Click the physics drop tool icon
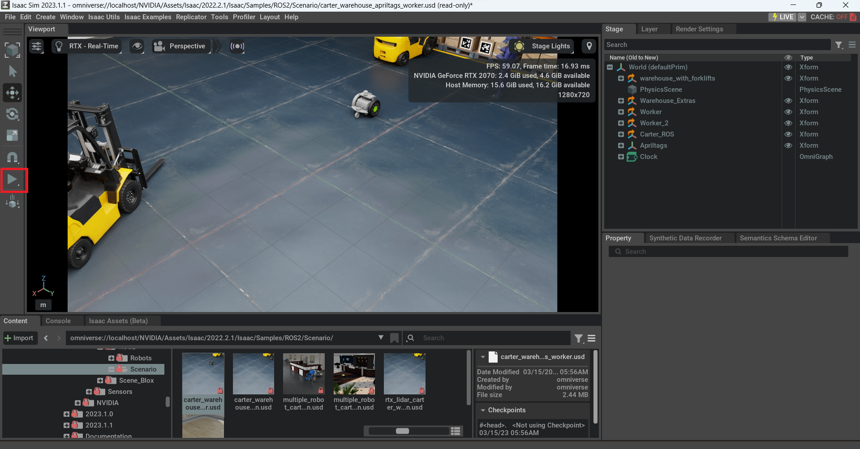 pyautogui.click(x=13, y=202)
